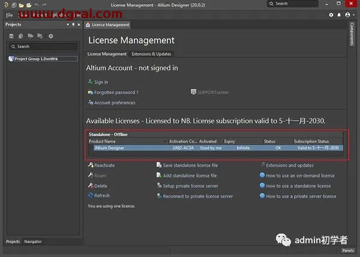
Task: Pin the Projects panel
Action: [x=73, y=25]
